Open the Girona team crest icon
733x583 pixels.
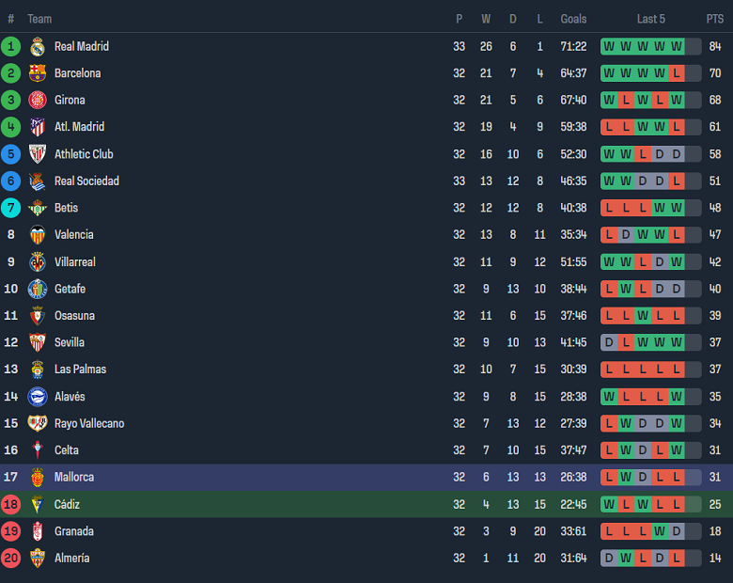tap(38, 100)
